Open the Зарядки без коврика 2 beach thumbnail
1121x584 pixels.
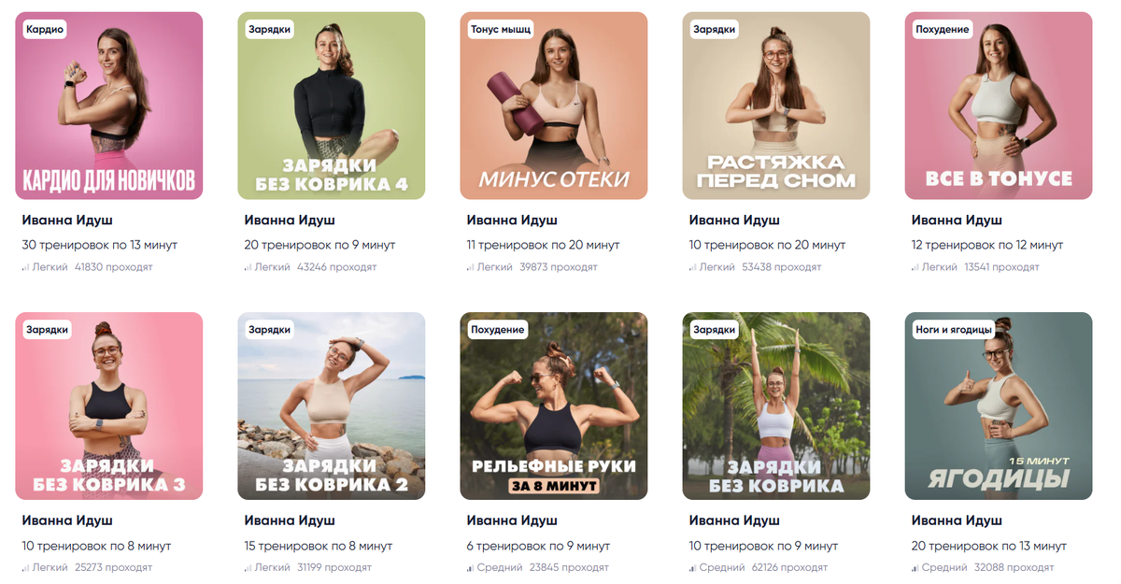(x=332, y=406)
